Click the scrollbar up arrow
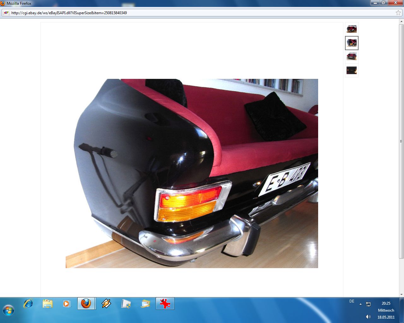404x323 pixels. tap(401, 22)
